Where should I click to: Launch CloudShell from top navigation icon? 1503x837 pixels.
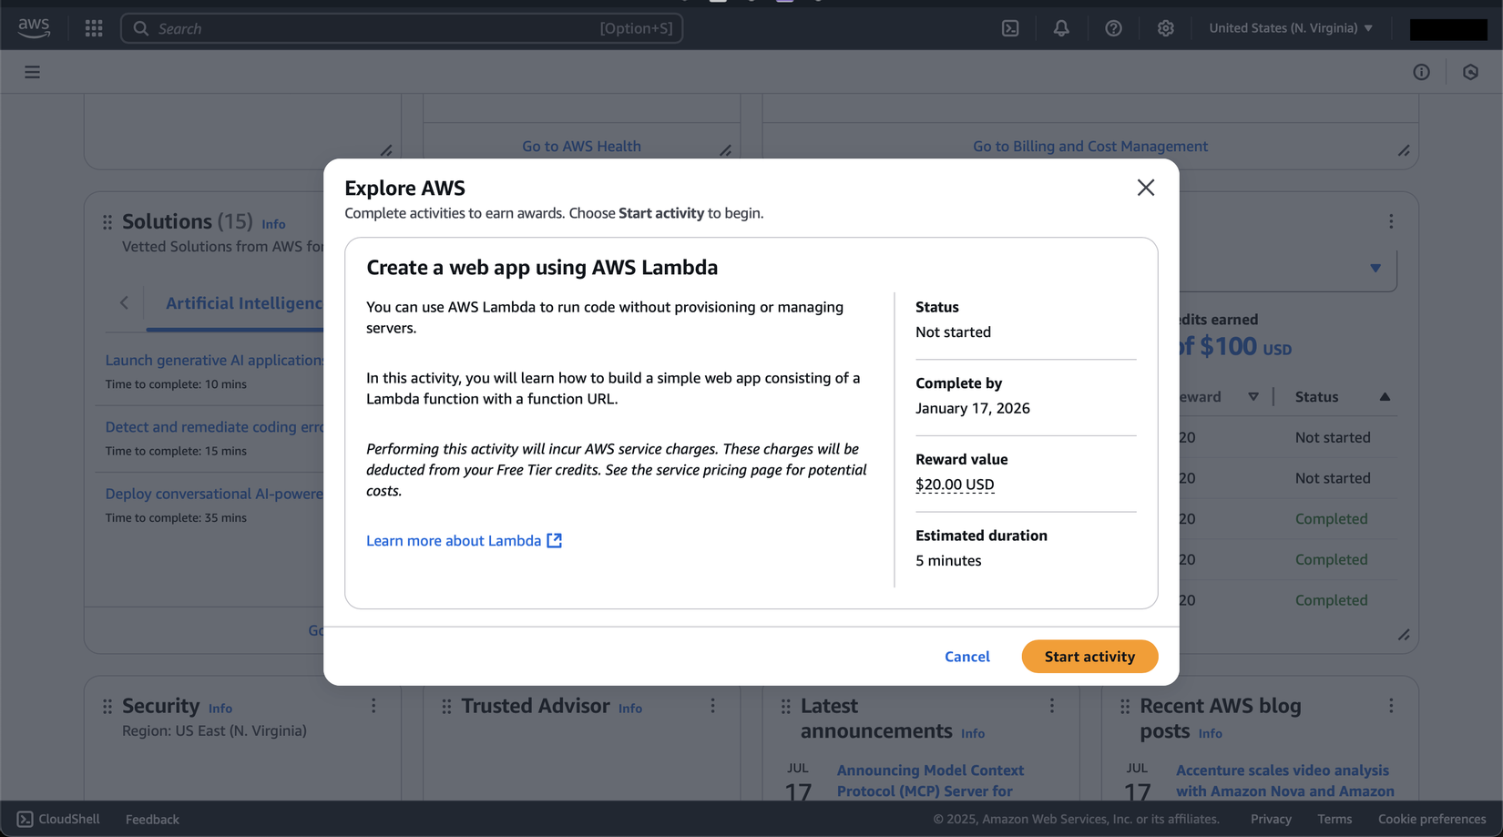tap(1010, 28)
